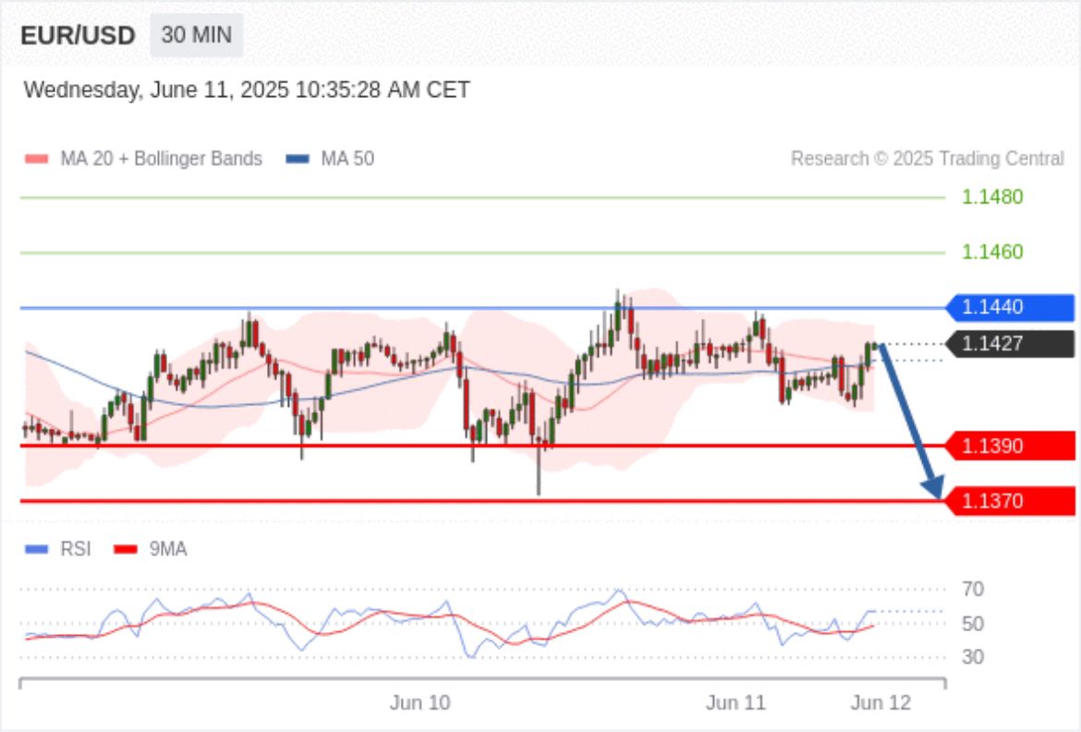Open the Research © 2025 Trading Central credit
This screenshot has height=732, width=1081.
click(927, 159)
